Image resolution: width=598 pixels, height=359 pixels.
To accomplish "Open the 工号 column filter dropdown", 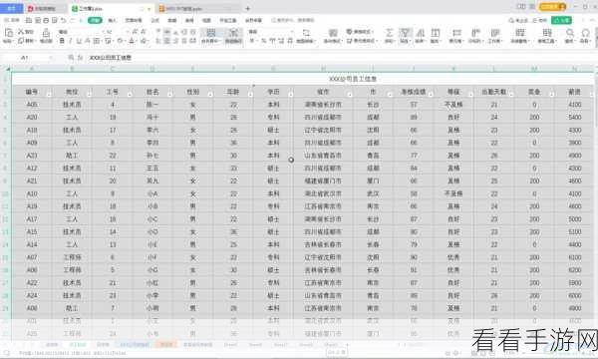I will 130,94.
